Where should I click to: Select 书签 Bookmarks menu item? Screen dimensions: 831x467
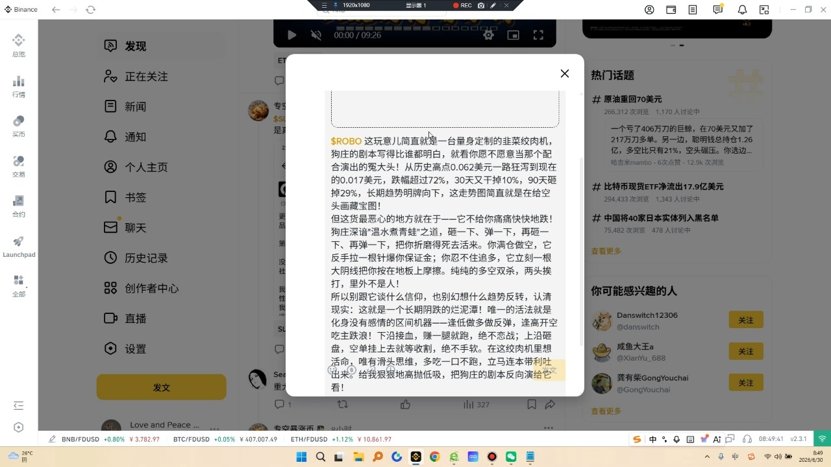[x=162, y=197]
